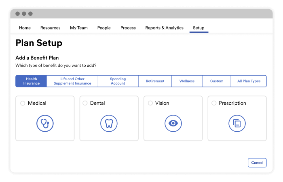Open Reports & Analytics navigation tab
Screen dimensions: 283x182
point(165,28)
